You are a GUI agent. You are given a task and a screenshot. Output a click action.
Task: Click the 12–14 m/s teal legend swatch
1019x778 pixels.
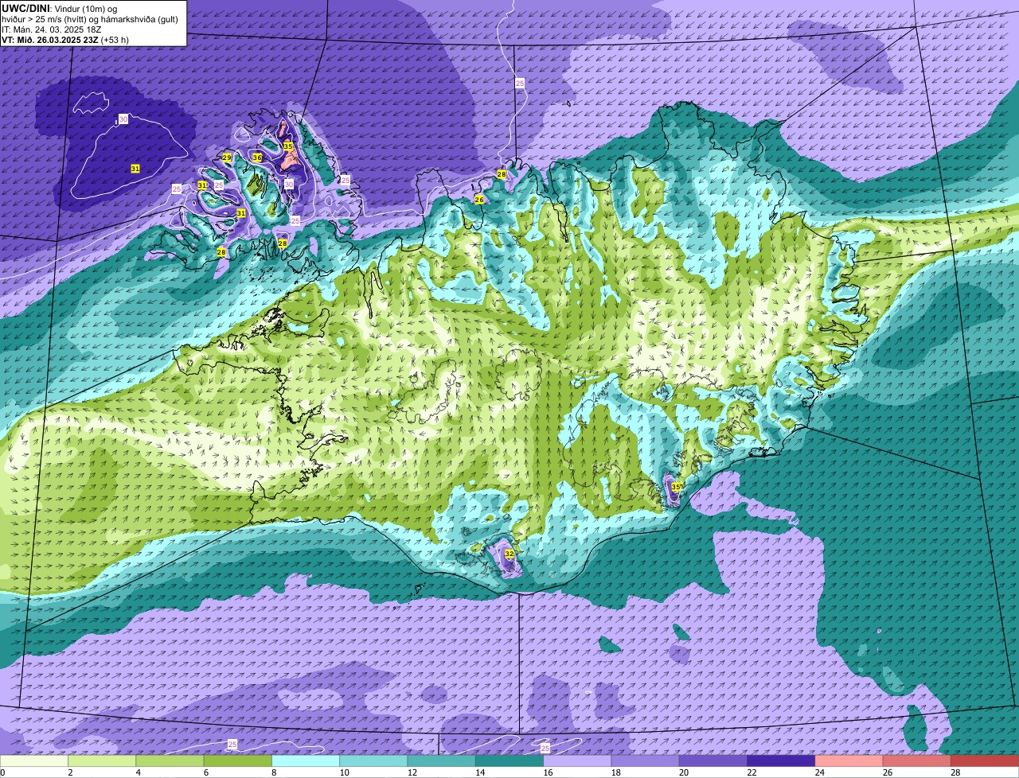(442, 761)
